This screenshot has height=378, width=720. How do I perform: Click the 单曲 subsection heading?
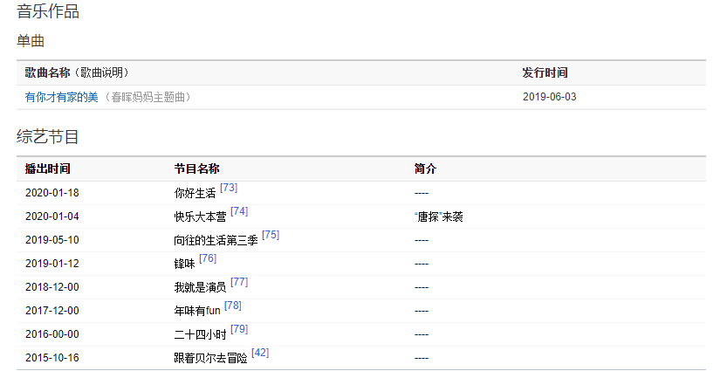tap(31, 41)
